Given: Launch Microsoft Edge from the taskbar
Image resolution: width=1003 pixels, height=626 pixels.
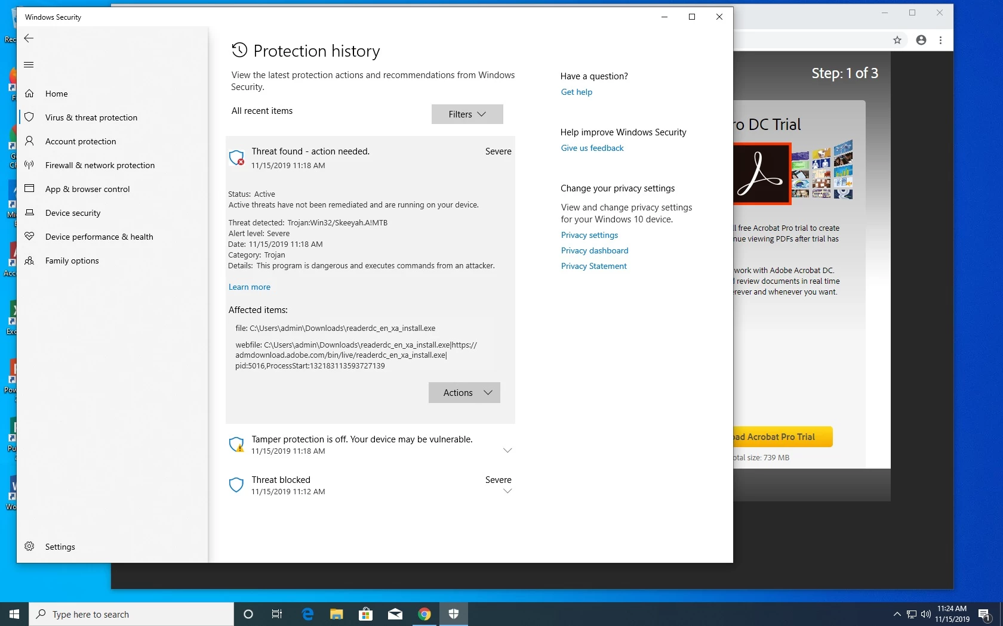Looking at the screenshot, I should click(x=307, y=614).
